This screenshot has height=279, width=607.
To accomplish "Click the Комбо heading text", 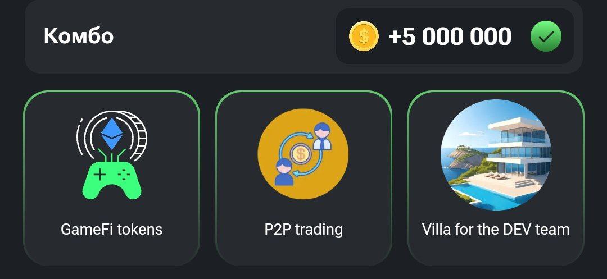I will click(79, 36).
